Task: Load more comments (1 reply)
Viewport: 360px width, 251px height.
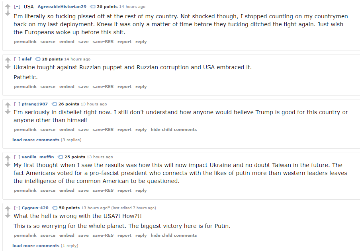Action: pos(36,246)
